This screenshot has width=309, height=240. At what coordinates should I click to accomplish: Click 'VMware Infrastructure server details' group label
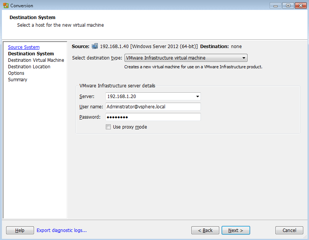coord(117,86)
